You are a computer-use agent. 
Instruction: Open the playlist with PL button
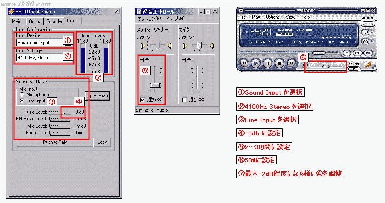coord(358,53)
